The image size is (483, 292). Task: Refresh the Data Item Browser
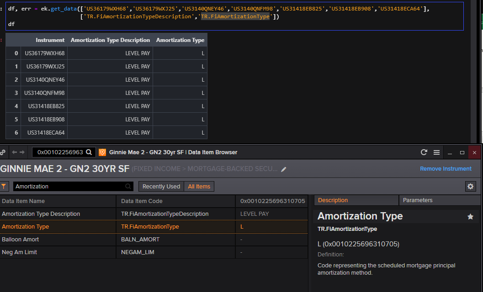point(424,152)
